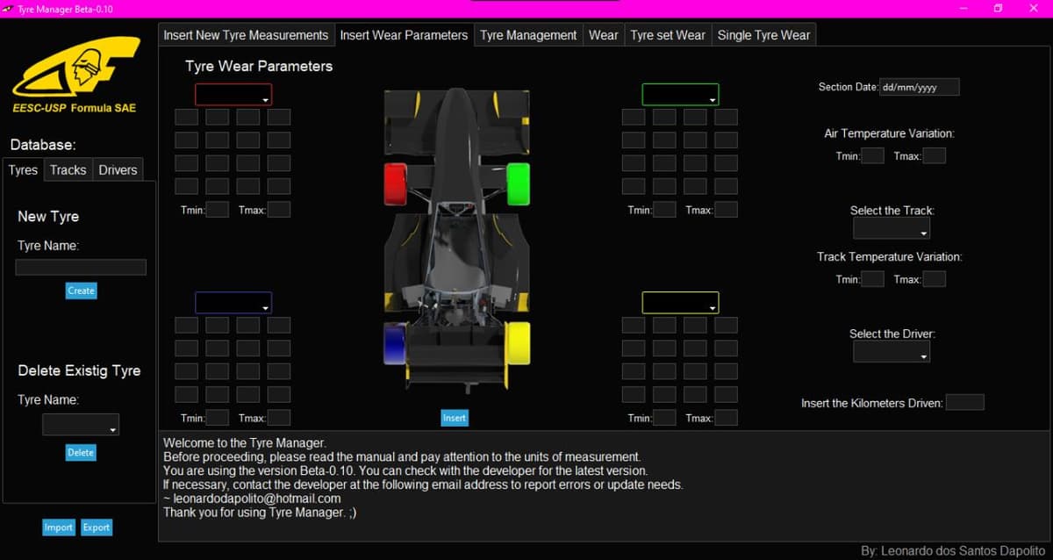Switch to the Insert New Tyre Measurements tab
1053x560 pixels.
(246, 35)
